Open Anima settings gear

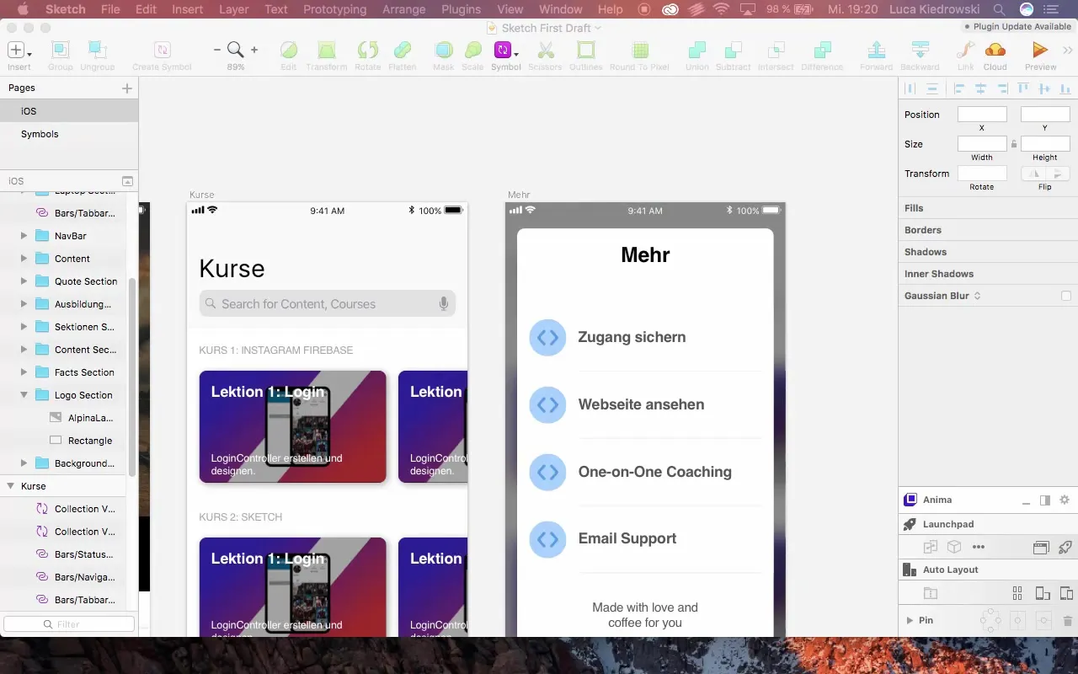point(1065,500)
